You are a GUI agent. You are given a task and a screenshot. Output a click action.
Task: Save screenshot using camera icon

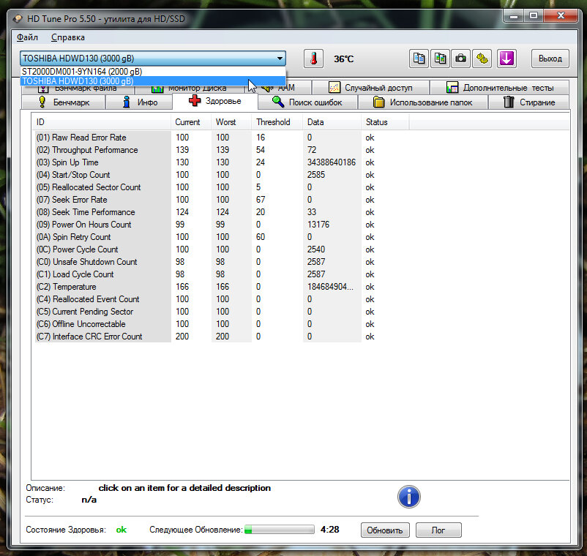[x=461, y=59]
